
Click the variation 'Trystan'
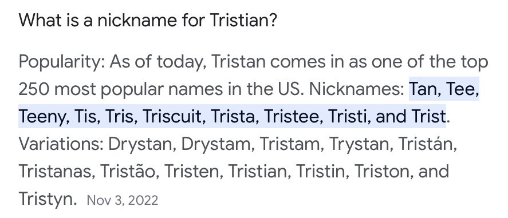coord(359,145)
